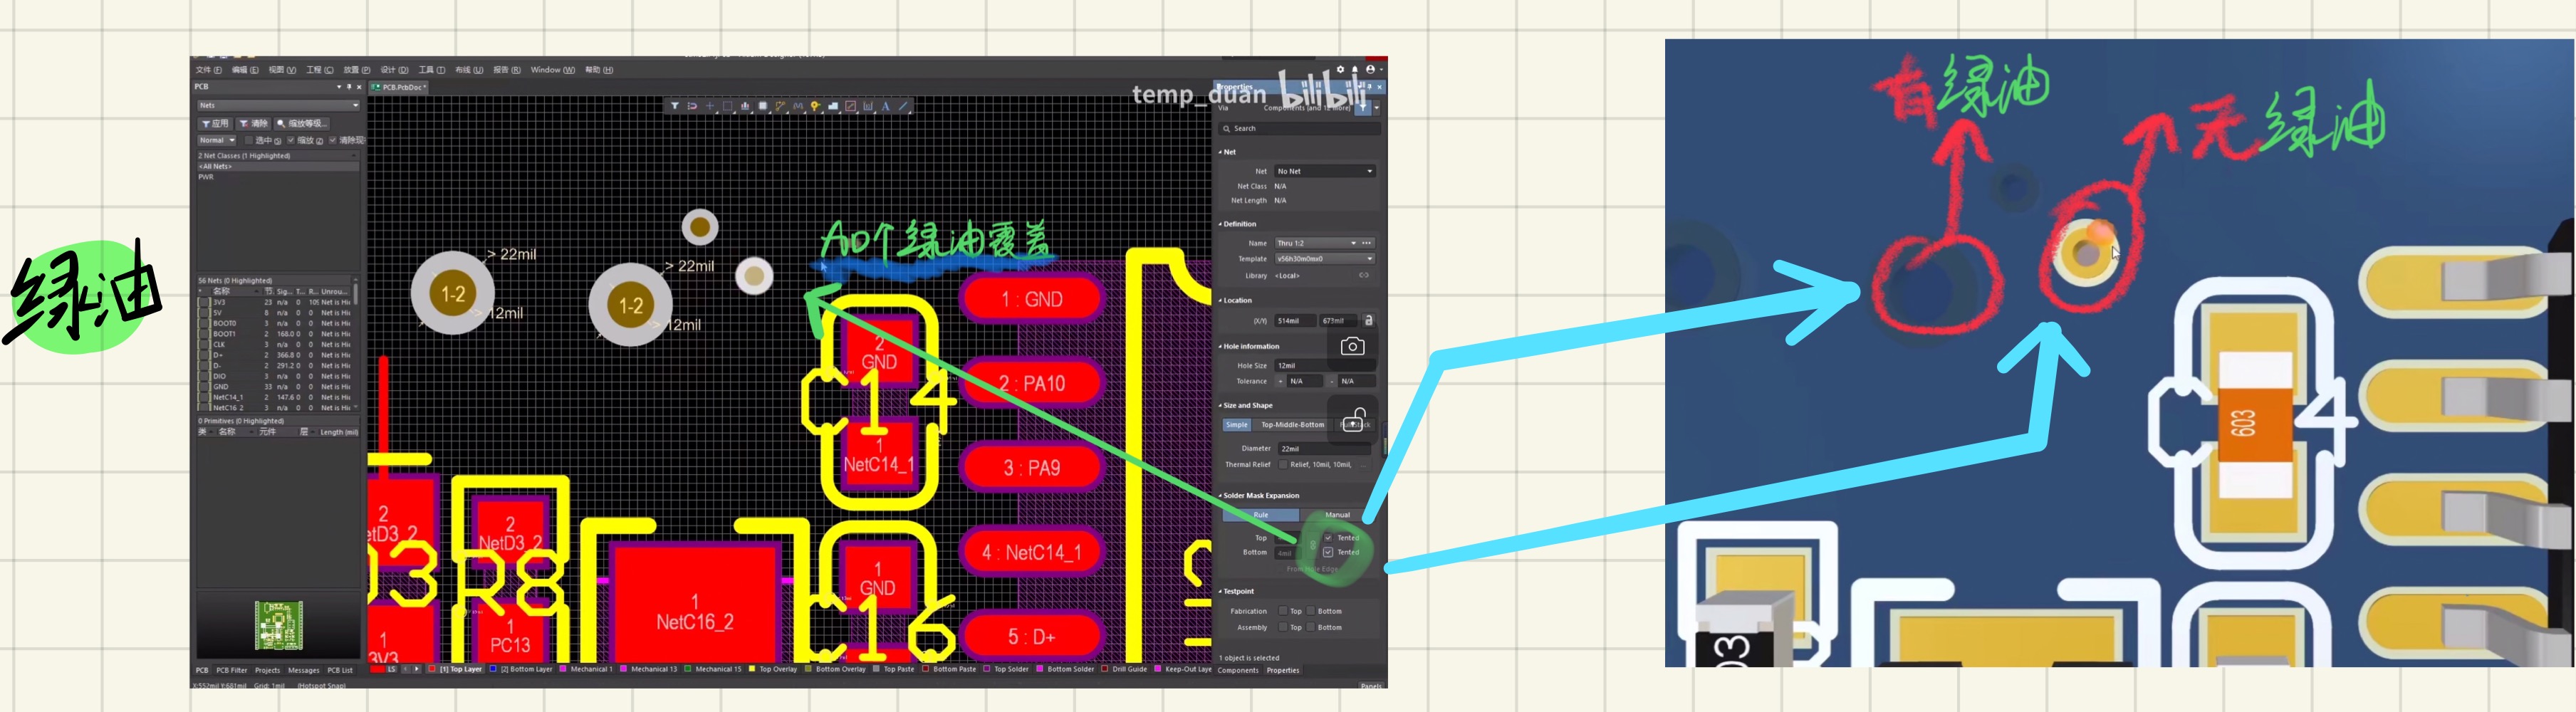Image resolution: width=2576 pixels, height=712 pixels.
Task: Click the move objects plus toolbar icon
Action: [710, 106]
